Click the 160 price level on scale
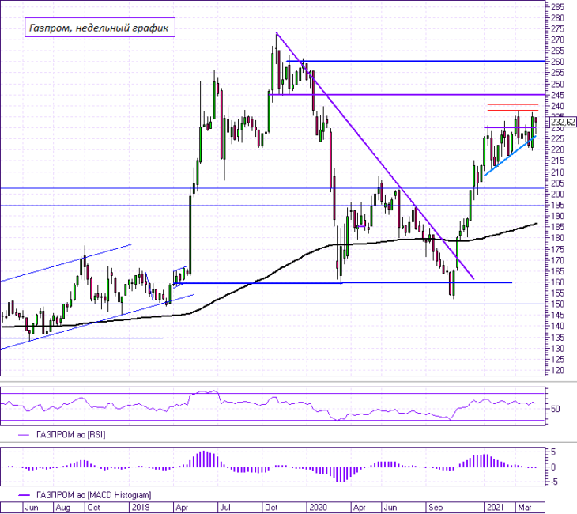Image resolution: width=577 pixels, height=514 pixels. 558,282
